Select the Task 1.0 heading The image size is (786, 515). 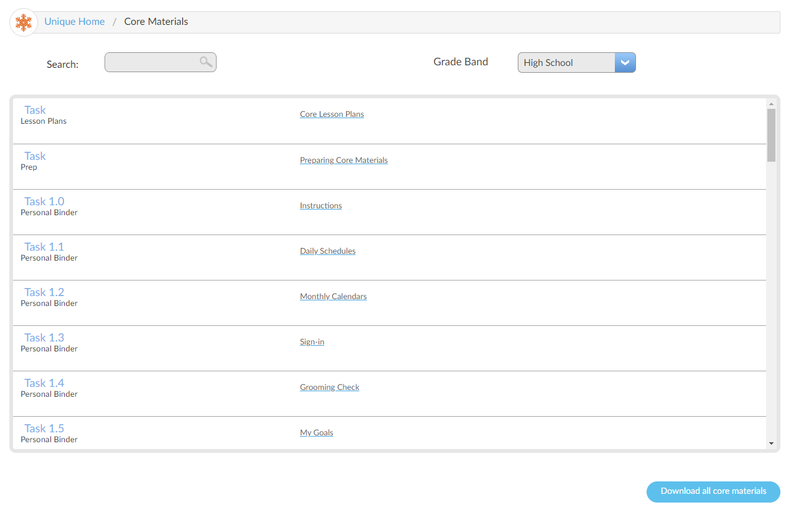click(x=44, y=202)
